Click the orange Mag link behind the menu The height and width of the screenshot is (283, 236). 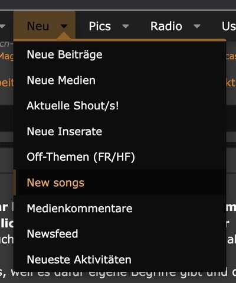(x=6, y=56)
